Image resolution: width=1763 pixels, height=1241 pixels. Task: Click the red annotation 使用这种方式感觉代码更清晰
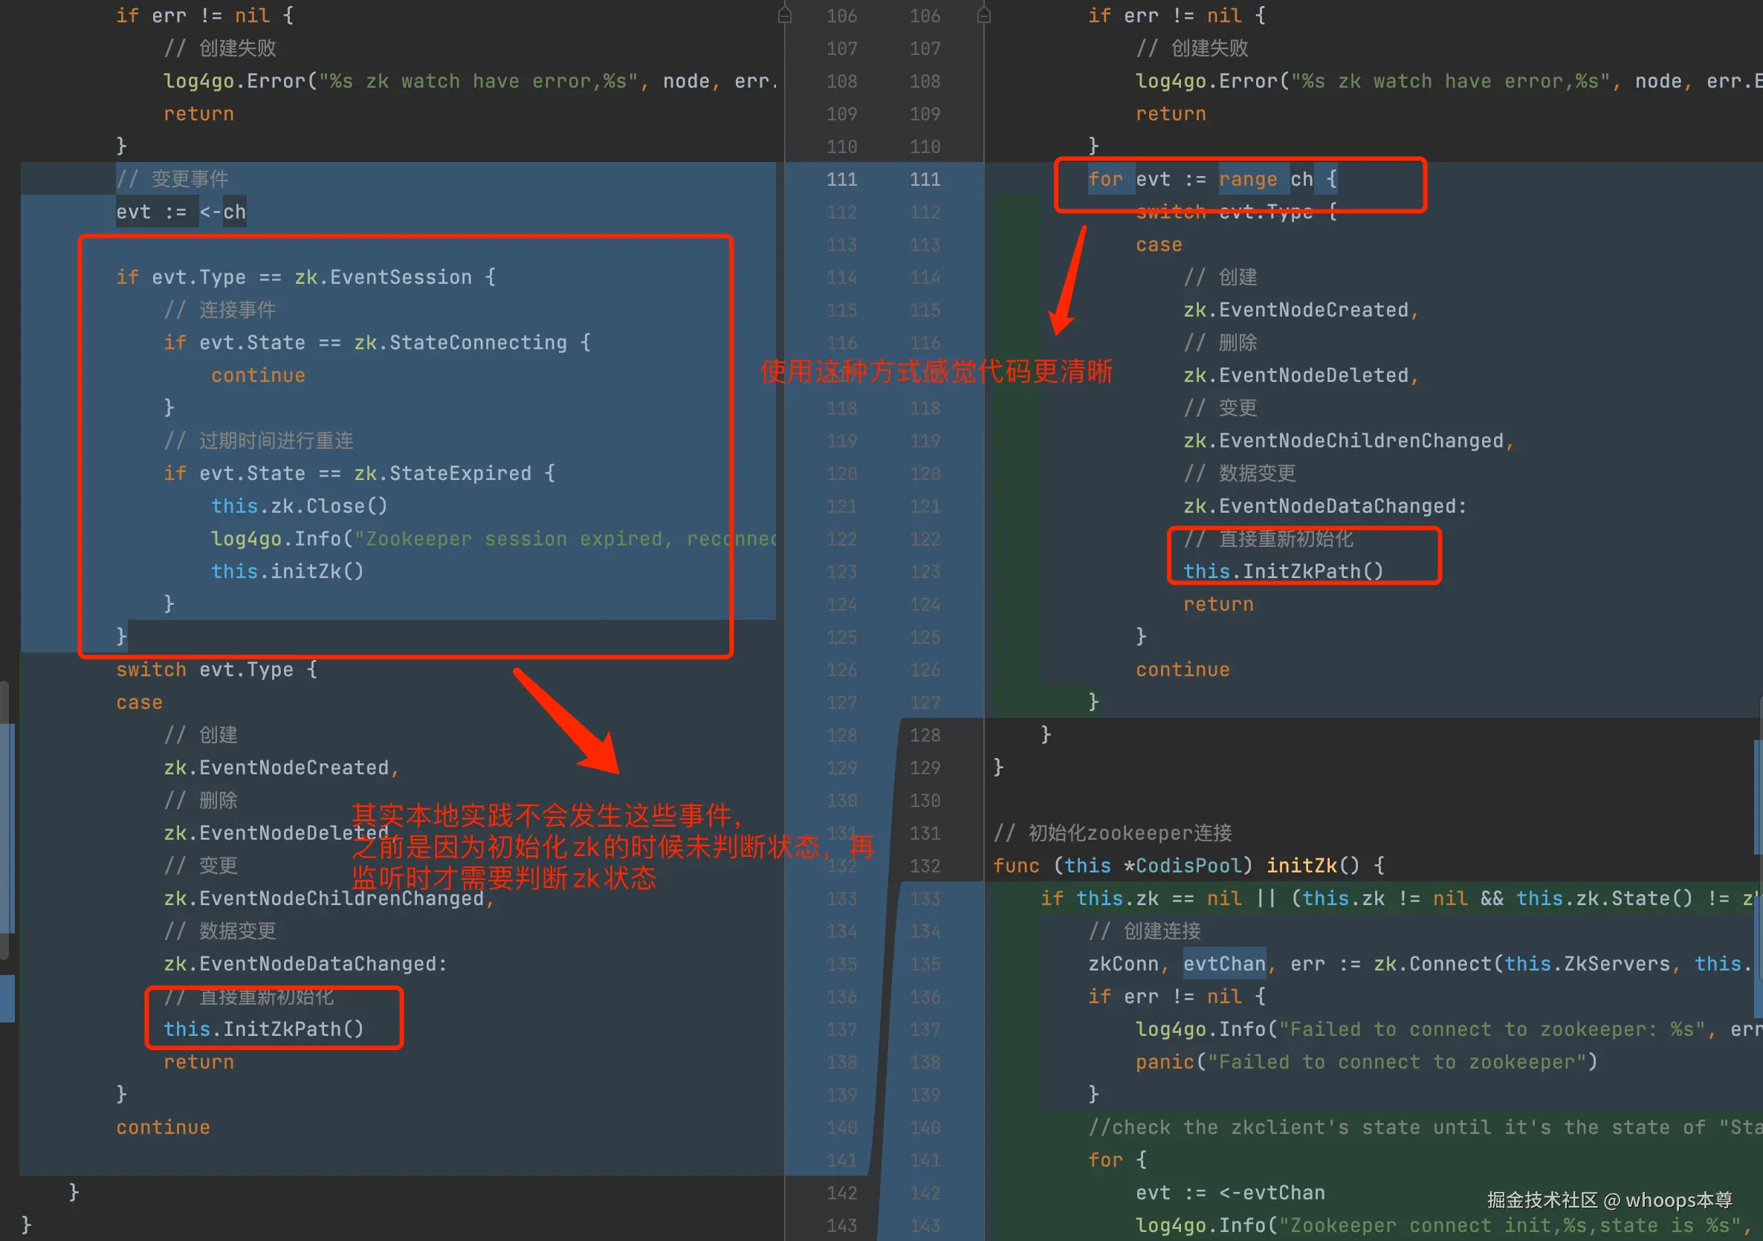pyautogui.click(x=935, y=372)
